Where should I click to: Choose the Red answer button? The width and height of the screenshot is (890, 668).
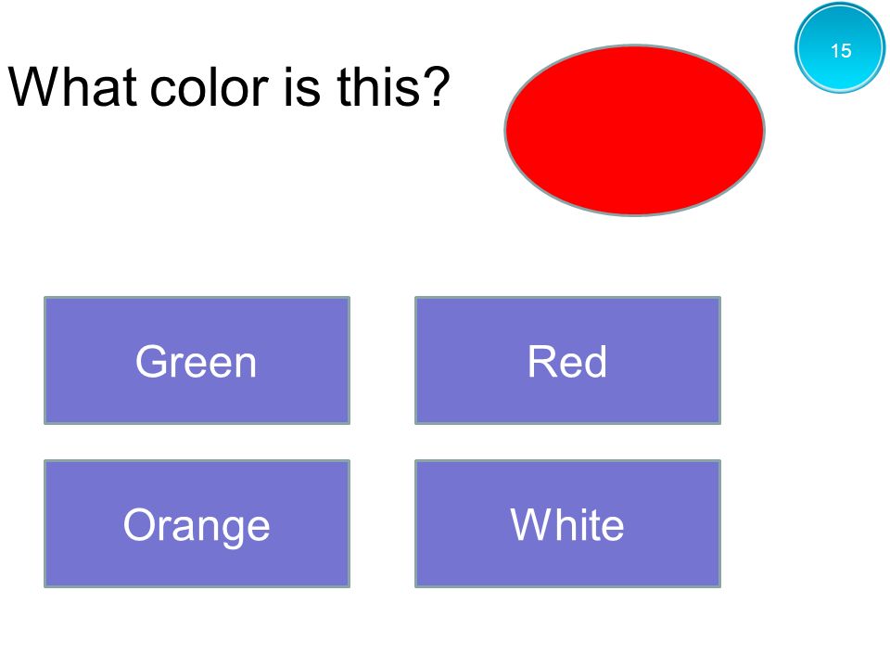[x=567, y=360]
